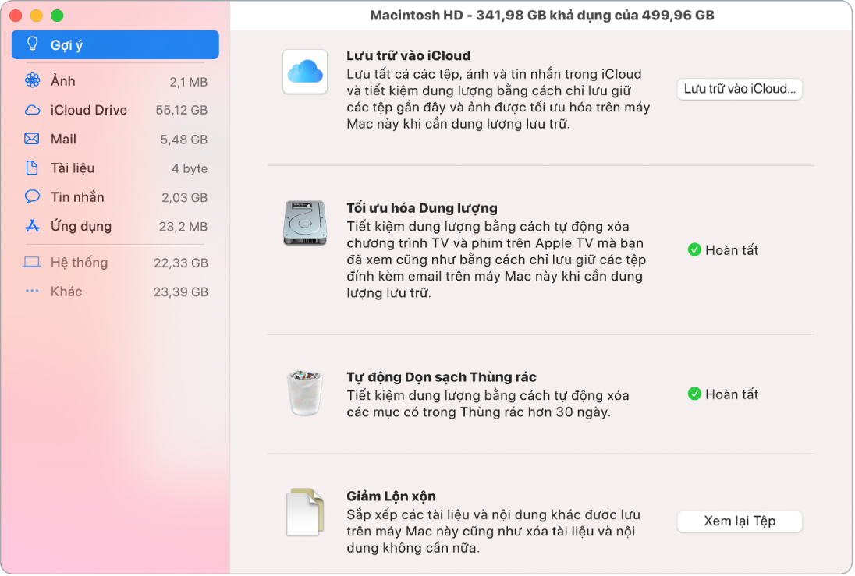Viewport: 855px width, 576px height.
Task: Click the iCloud Drive cloud icon
Action: click(x=32, y=110)
